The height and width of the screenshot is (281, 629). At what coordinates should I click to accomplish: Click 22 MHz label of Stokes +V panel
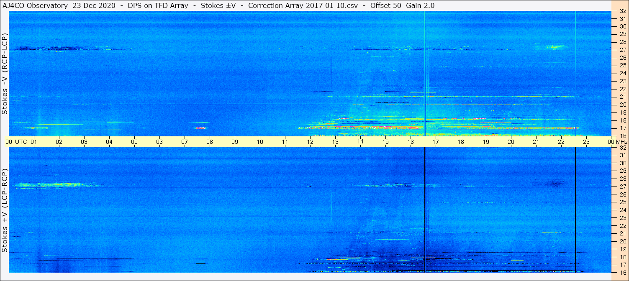coord(623,225)
